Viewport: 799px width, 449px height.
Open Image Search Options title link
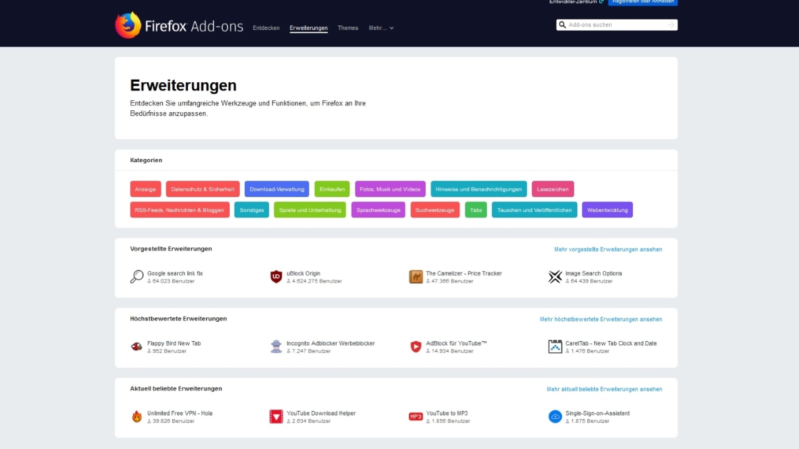pos(594,273)
